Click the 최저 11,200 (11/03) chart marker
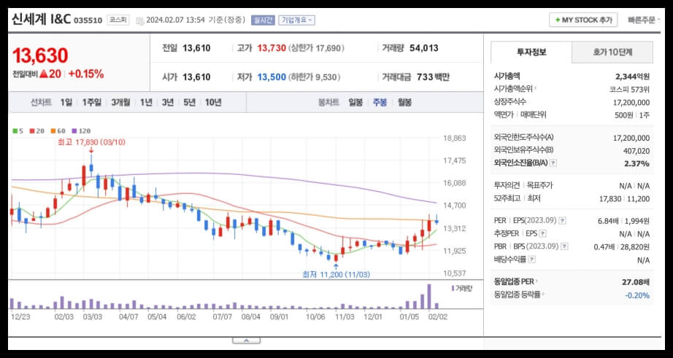Image resolution: width=673 pixels, height=358 pixels. point(336,274)
